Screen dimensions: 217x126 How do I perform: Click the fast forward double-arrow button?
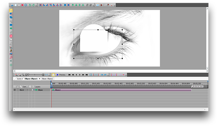pyautogui.click(x=83, y=75)
